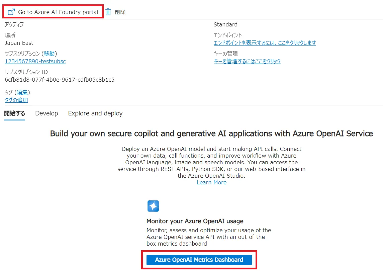Open the キーを管理するにはここをクリック link
The width and height of the screenshot is (383, 271).
pos(247,61)
